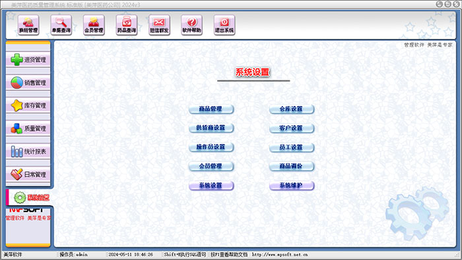Go to 日常管理 in the sidebar
Image resolution: width=462 pixels, height=260 pixels.
pos(28,174)
